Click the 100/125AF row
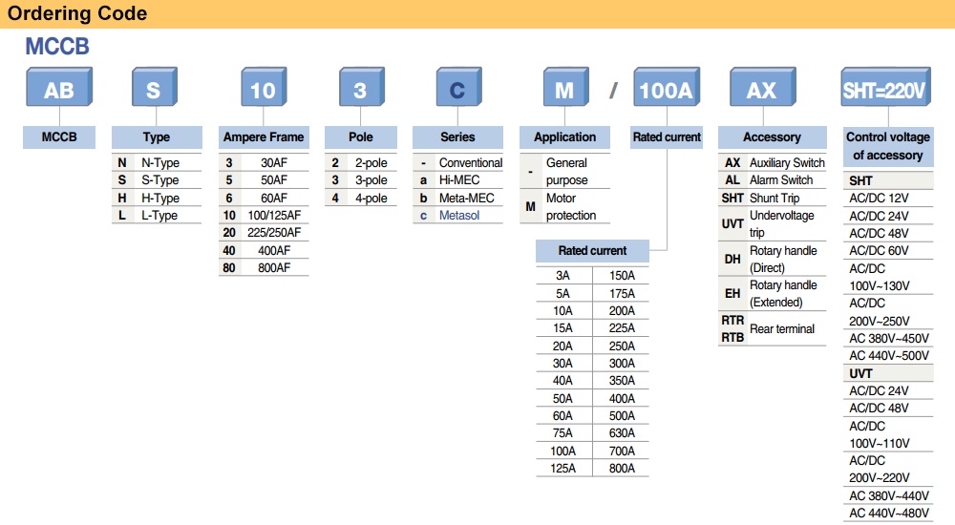Screen dimensions: 955x525 [x=264, y=215]
